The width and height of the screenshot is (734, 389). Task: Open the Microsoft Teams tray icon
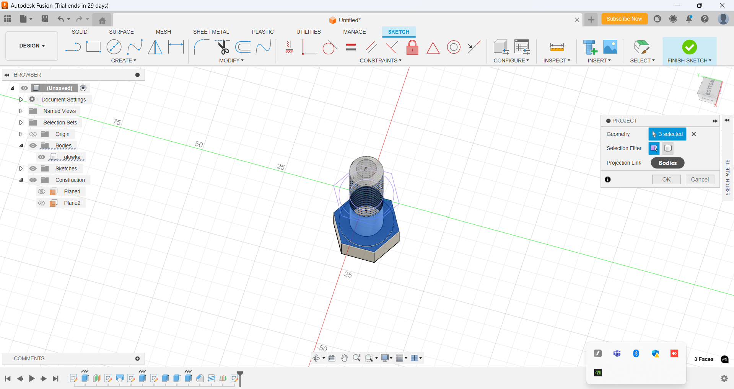point(617,353)
